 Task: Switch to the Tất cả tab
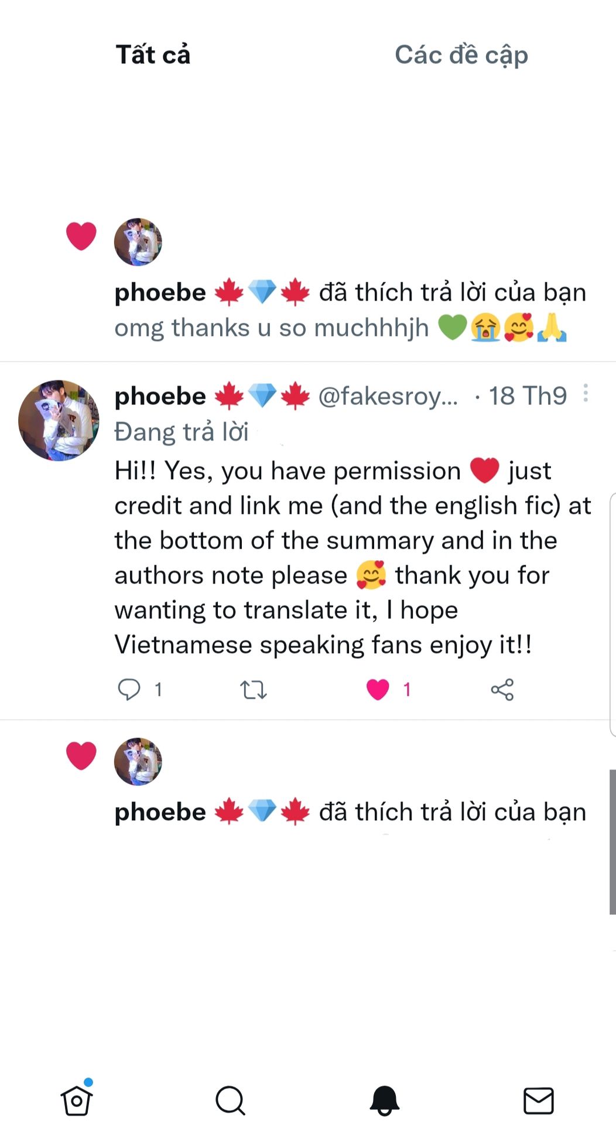coord(153,54)
